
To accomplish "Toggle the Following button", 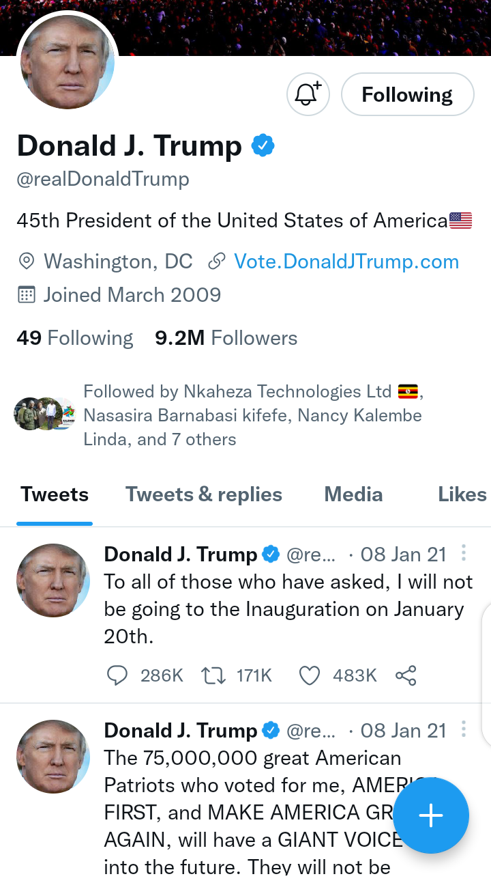I will click(407, 94).
